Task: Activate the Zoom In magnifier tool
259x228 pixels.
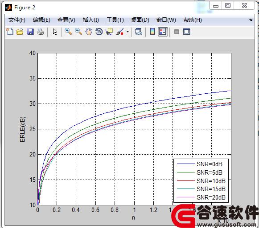Action: pos(68,32)
